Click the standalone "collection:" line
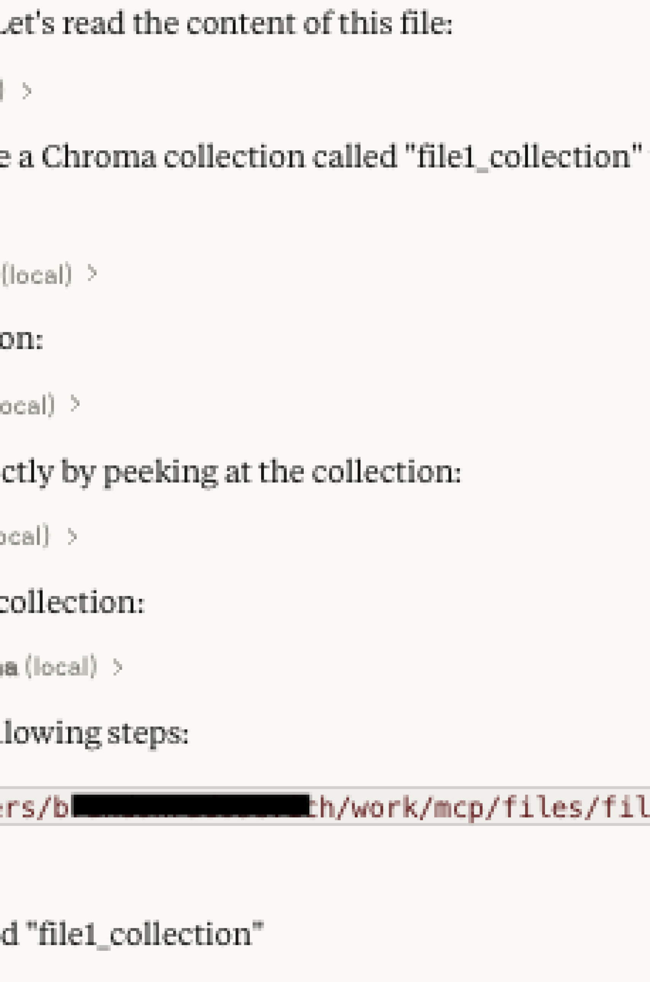 72,602
